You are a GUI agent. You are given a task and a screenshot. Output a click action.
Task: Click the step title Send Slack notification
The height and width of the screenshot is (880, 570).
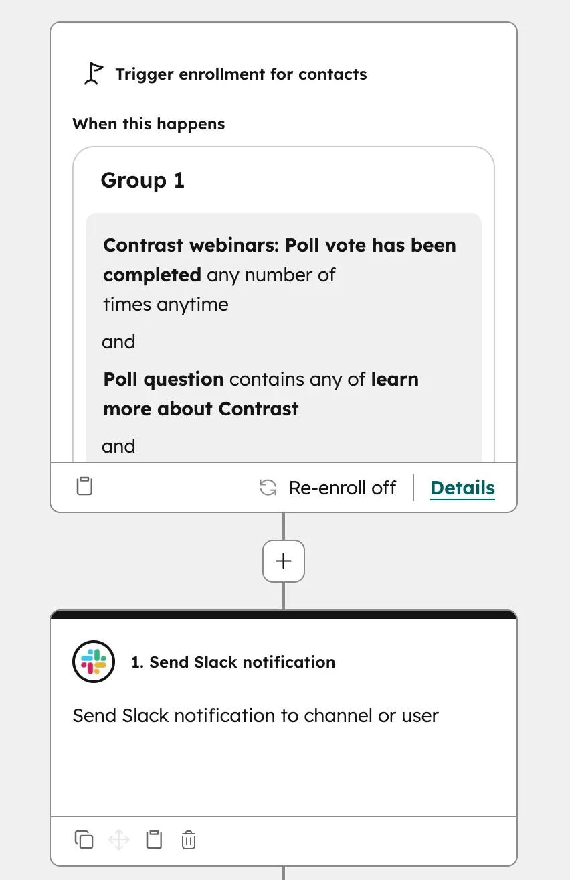[x=233, y=662]
